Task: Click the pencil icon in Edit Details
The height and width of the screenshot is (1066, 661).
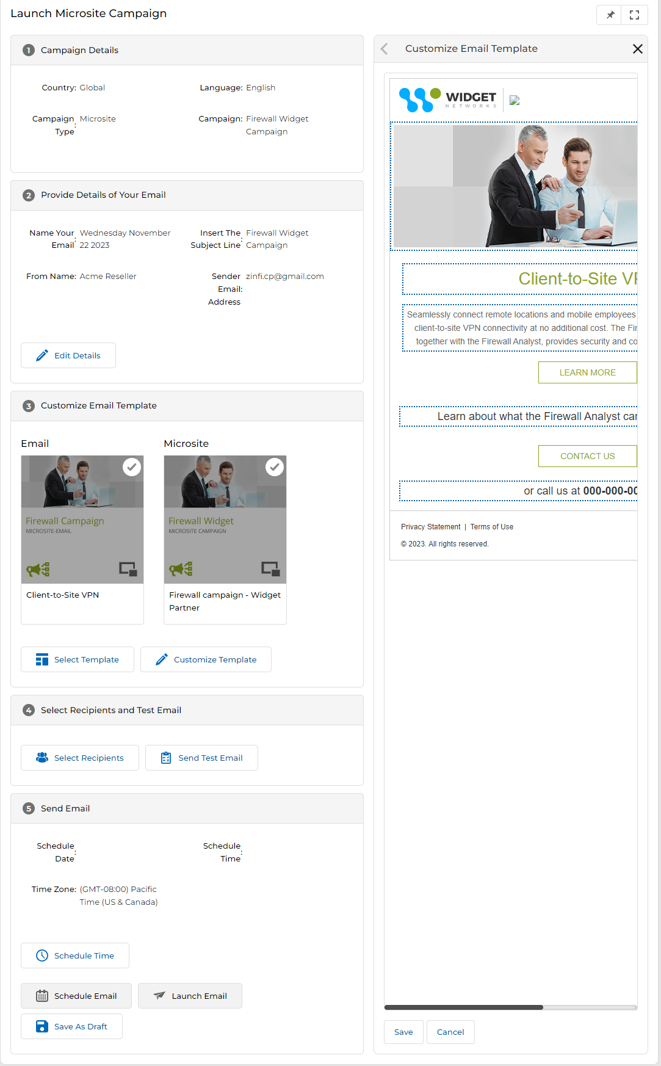Action: tap(42, 355)
